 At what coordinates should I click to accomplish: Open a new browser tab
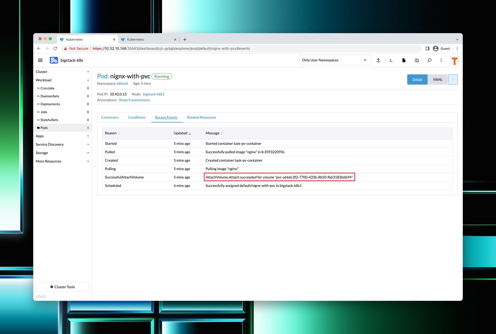[185, 40]
